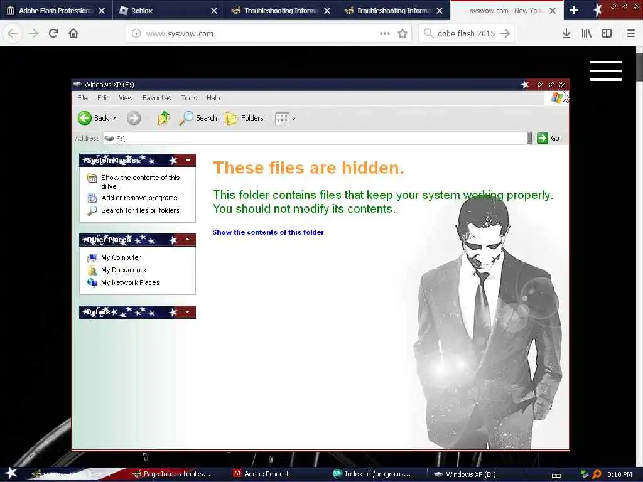This screenshot has width=643, height=482.
Task: Open the website's white hamburger menu
Action: point(606,71)
